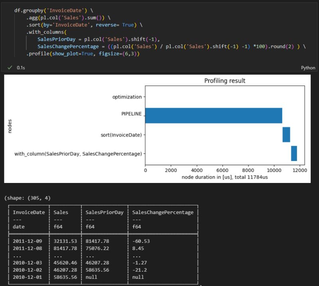The width and height of the screenshot is (319, 286).
Task: Click the 'sort(InvoiceDate)' node label
Action: [121, 135]
